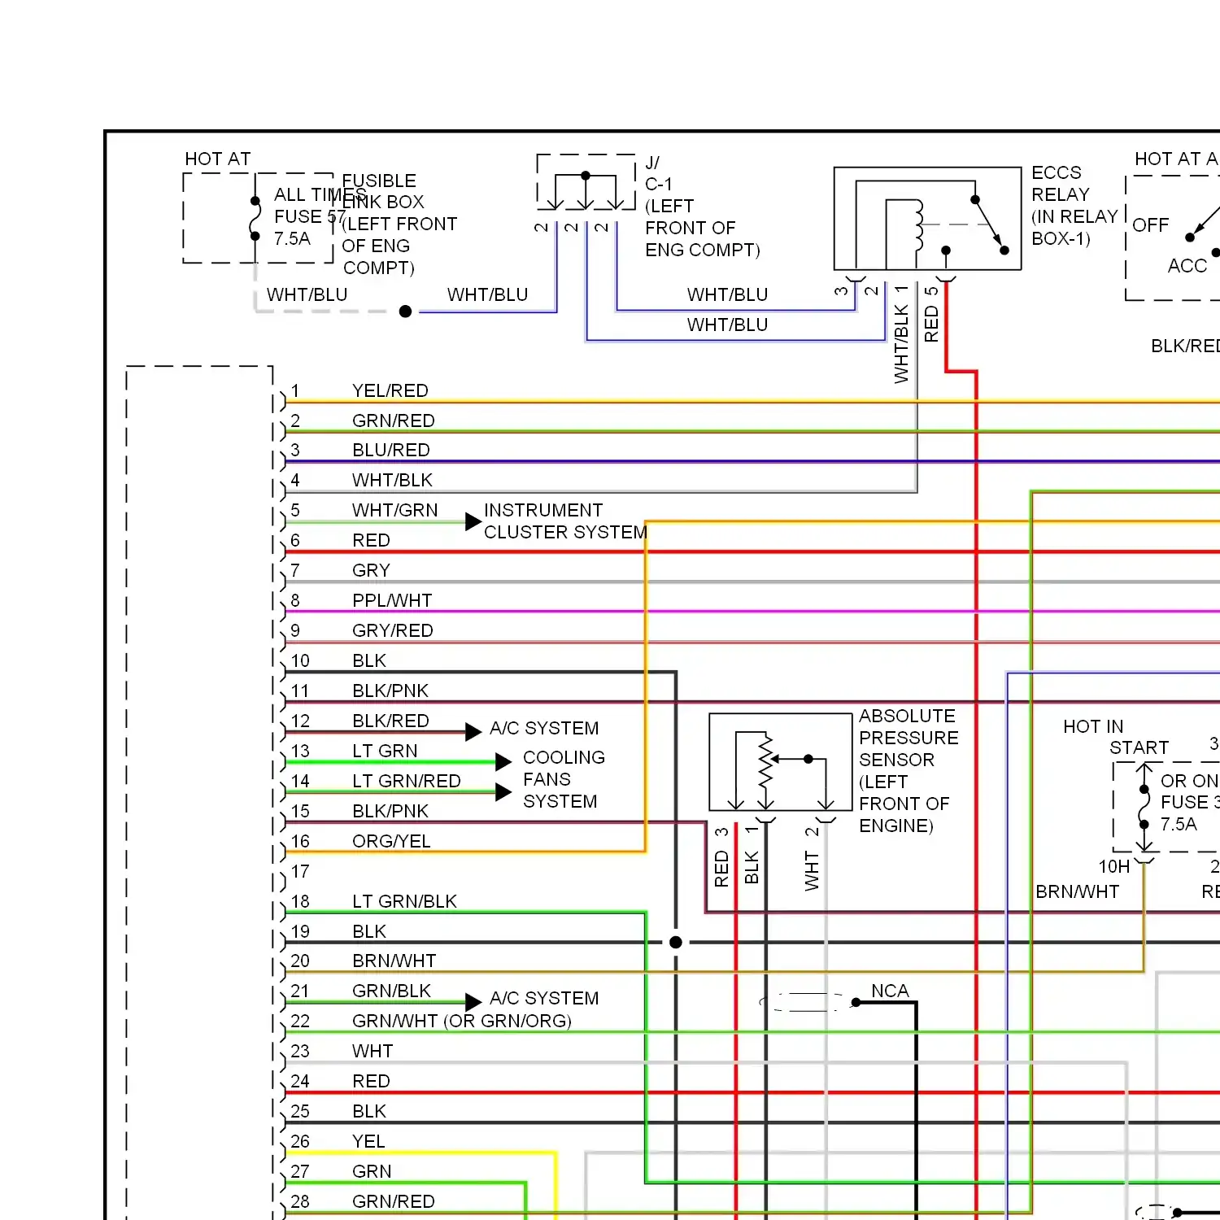Select A/C SYSTEM label beside pin 21

click(544, 998)
